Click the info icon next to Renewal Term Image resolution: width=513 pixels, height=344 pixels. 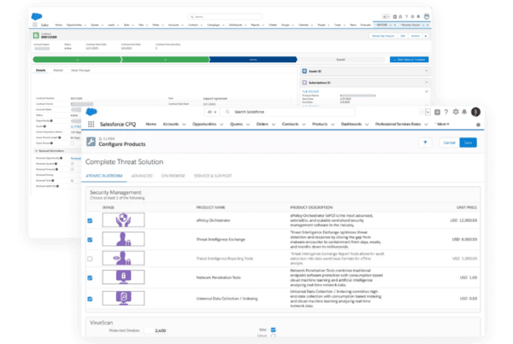tap(53, 181)
